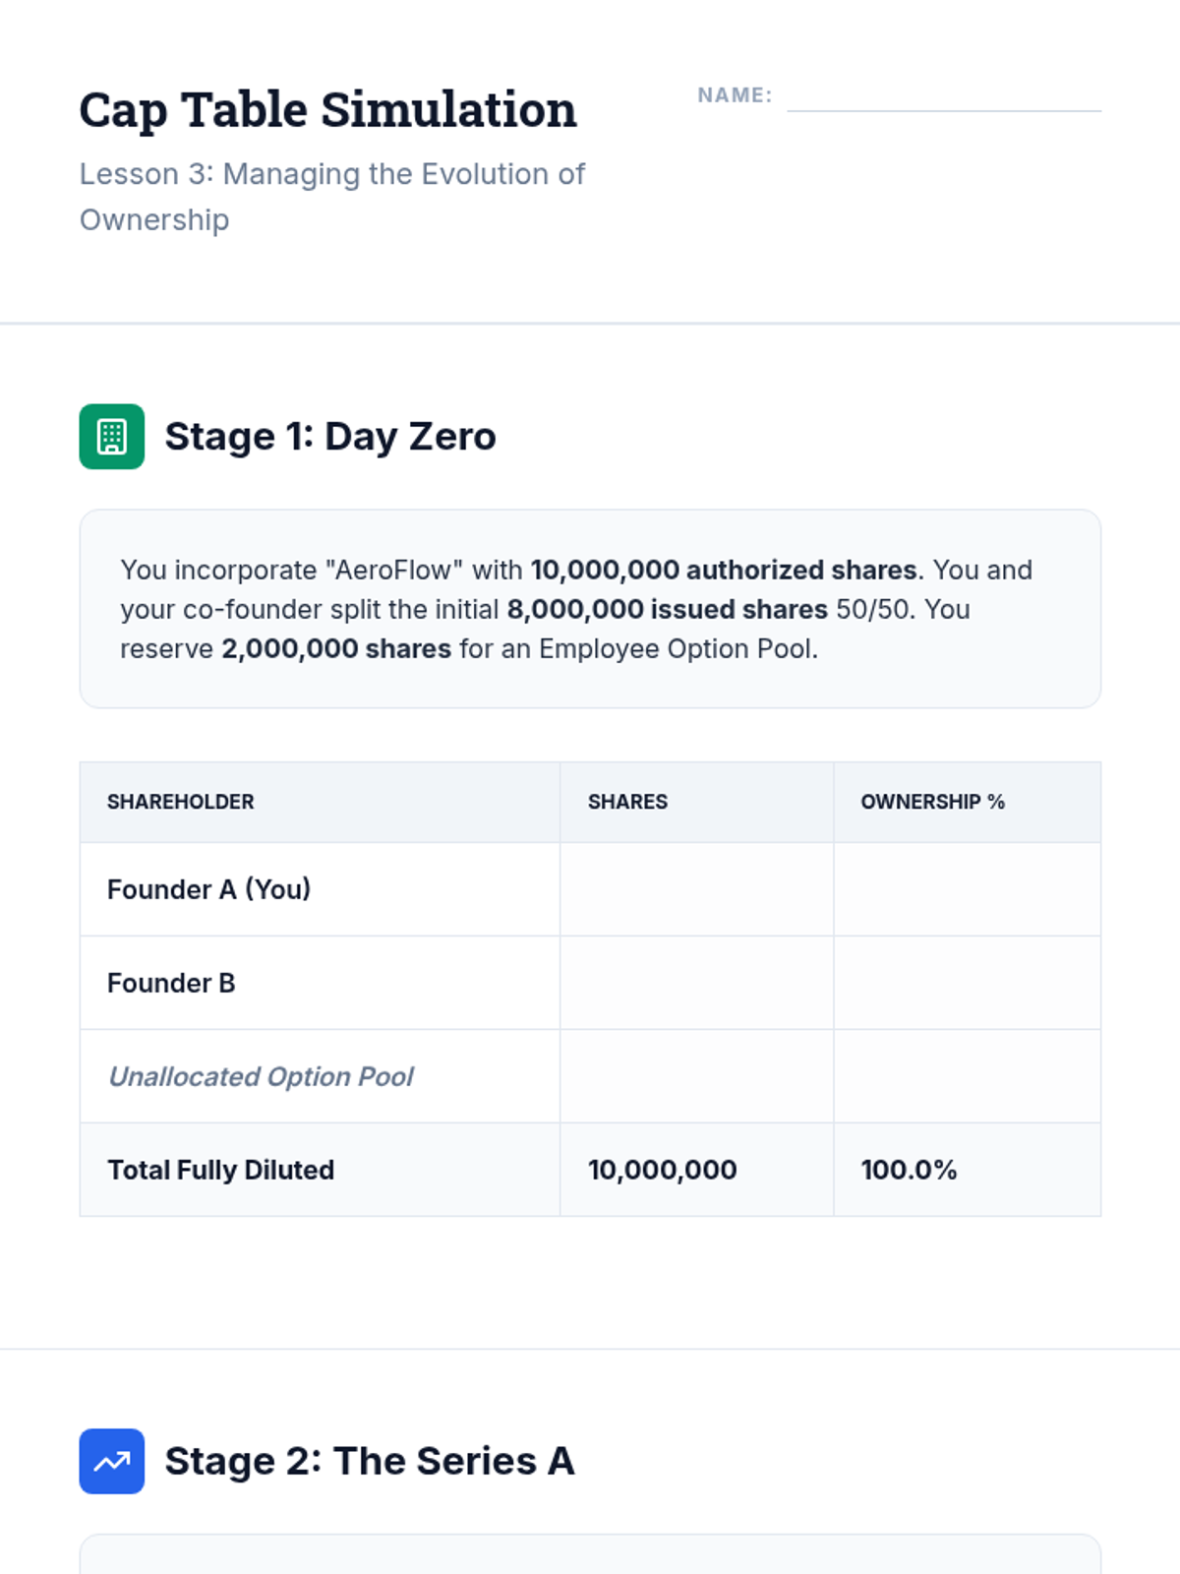The width and height of the screenshot is (1180, 1574).
Task: Select the Unallocated Option Pool Ownership % cell
Action: coord(967,1076)
